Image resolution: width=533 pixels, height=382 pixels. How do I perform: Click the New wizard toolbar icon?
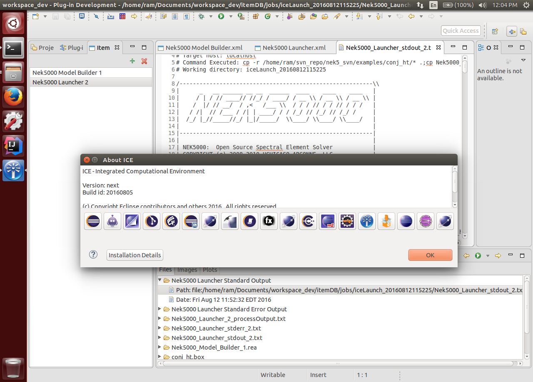pos(35,16)
